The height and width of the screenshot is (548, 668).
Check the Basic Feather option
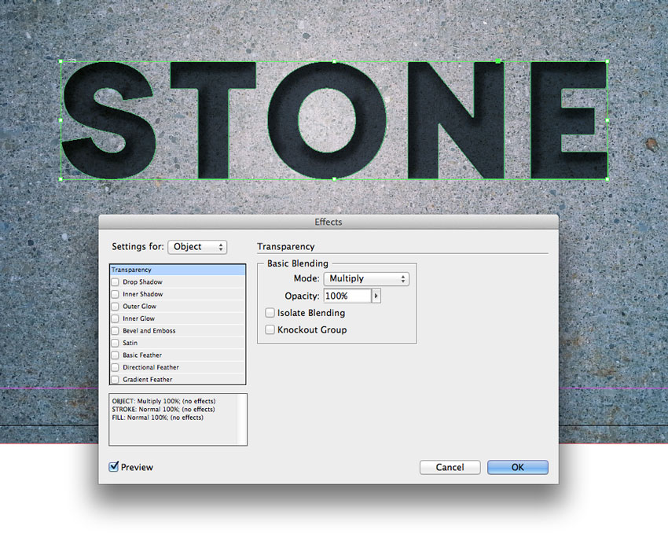click(116, 355)
